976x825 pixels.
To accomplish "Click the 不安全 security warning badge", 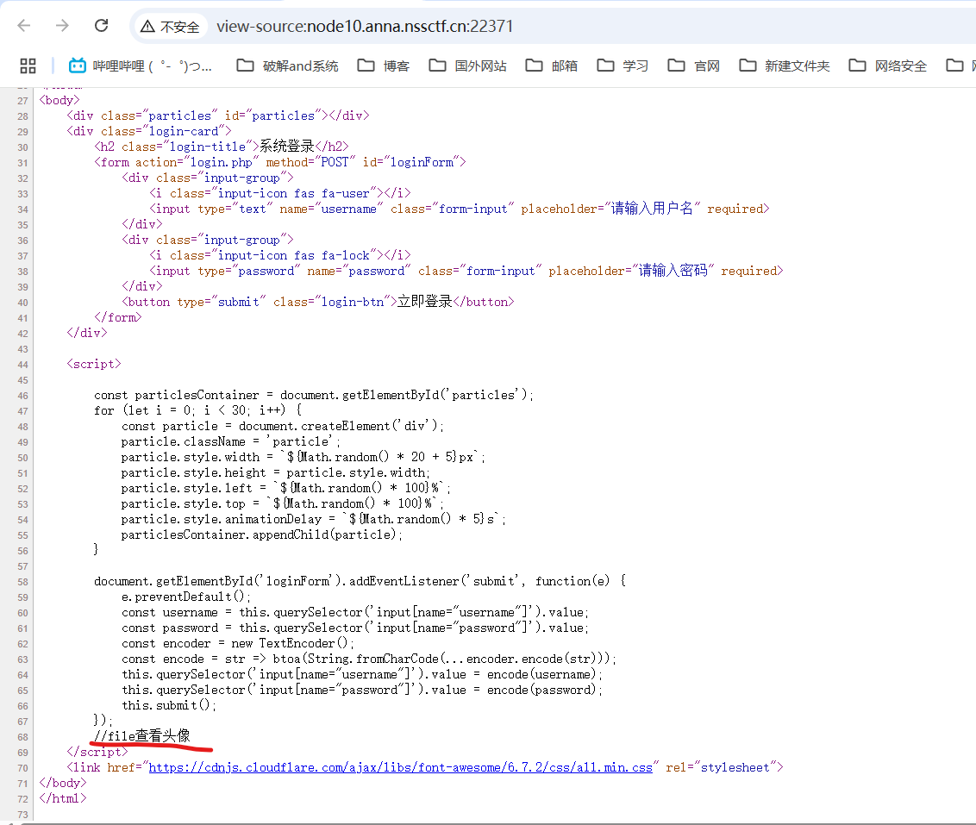I will (170, 27).
